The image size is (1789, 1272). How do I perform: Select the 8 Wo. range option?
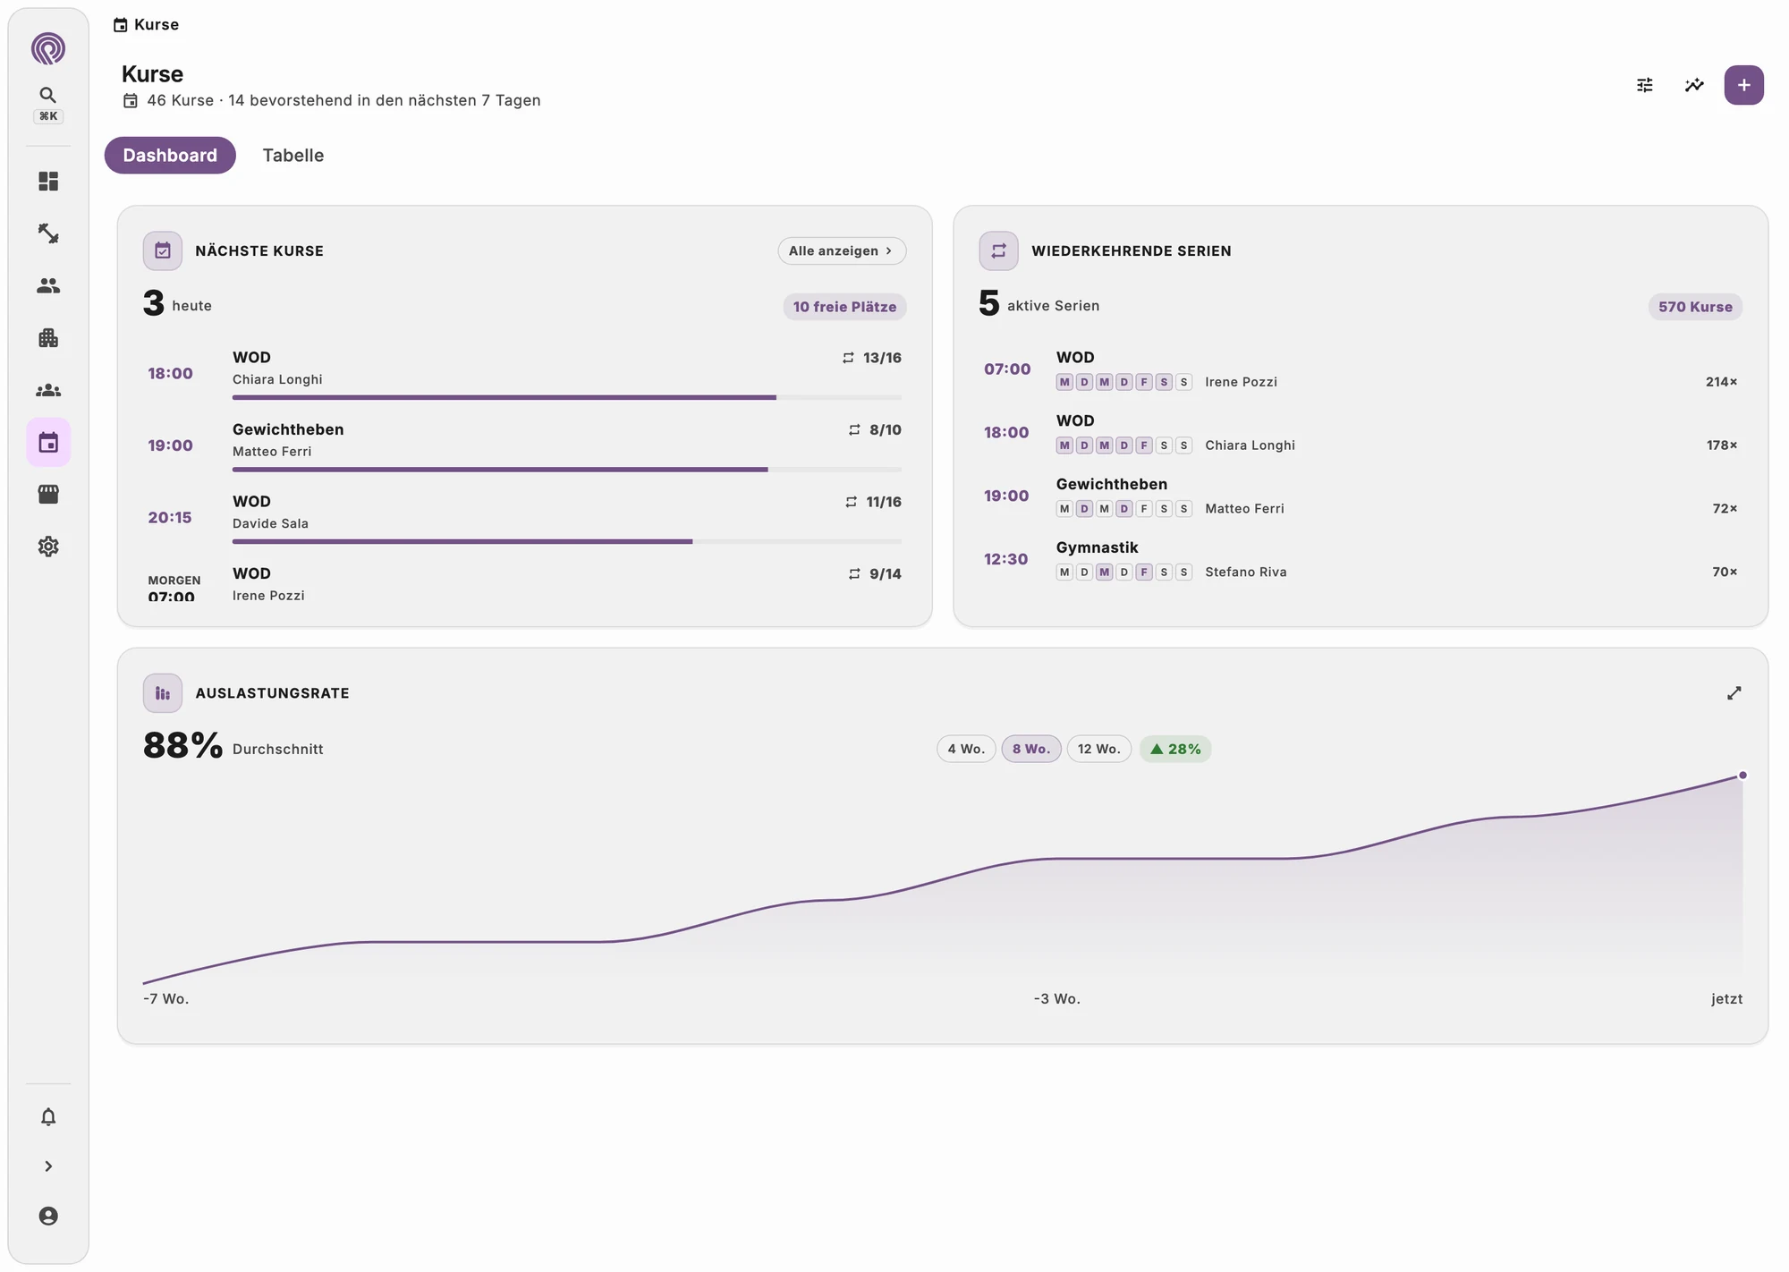tap(1031, 749)
